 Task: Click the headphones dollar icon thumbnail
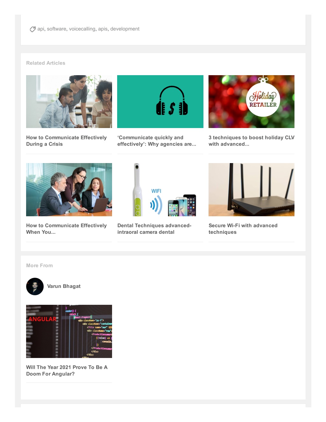[160, 102]
